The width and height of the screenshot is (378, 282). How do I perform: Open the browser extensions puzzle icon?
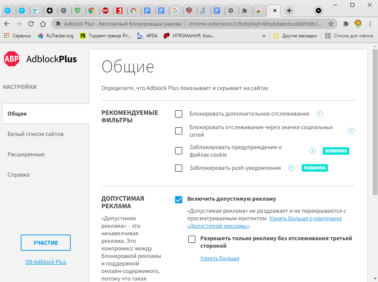(x=346, y=23)
